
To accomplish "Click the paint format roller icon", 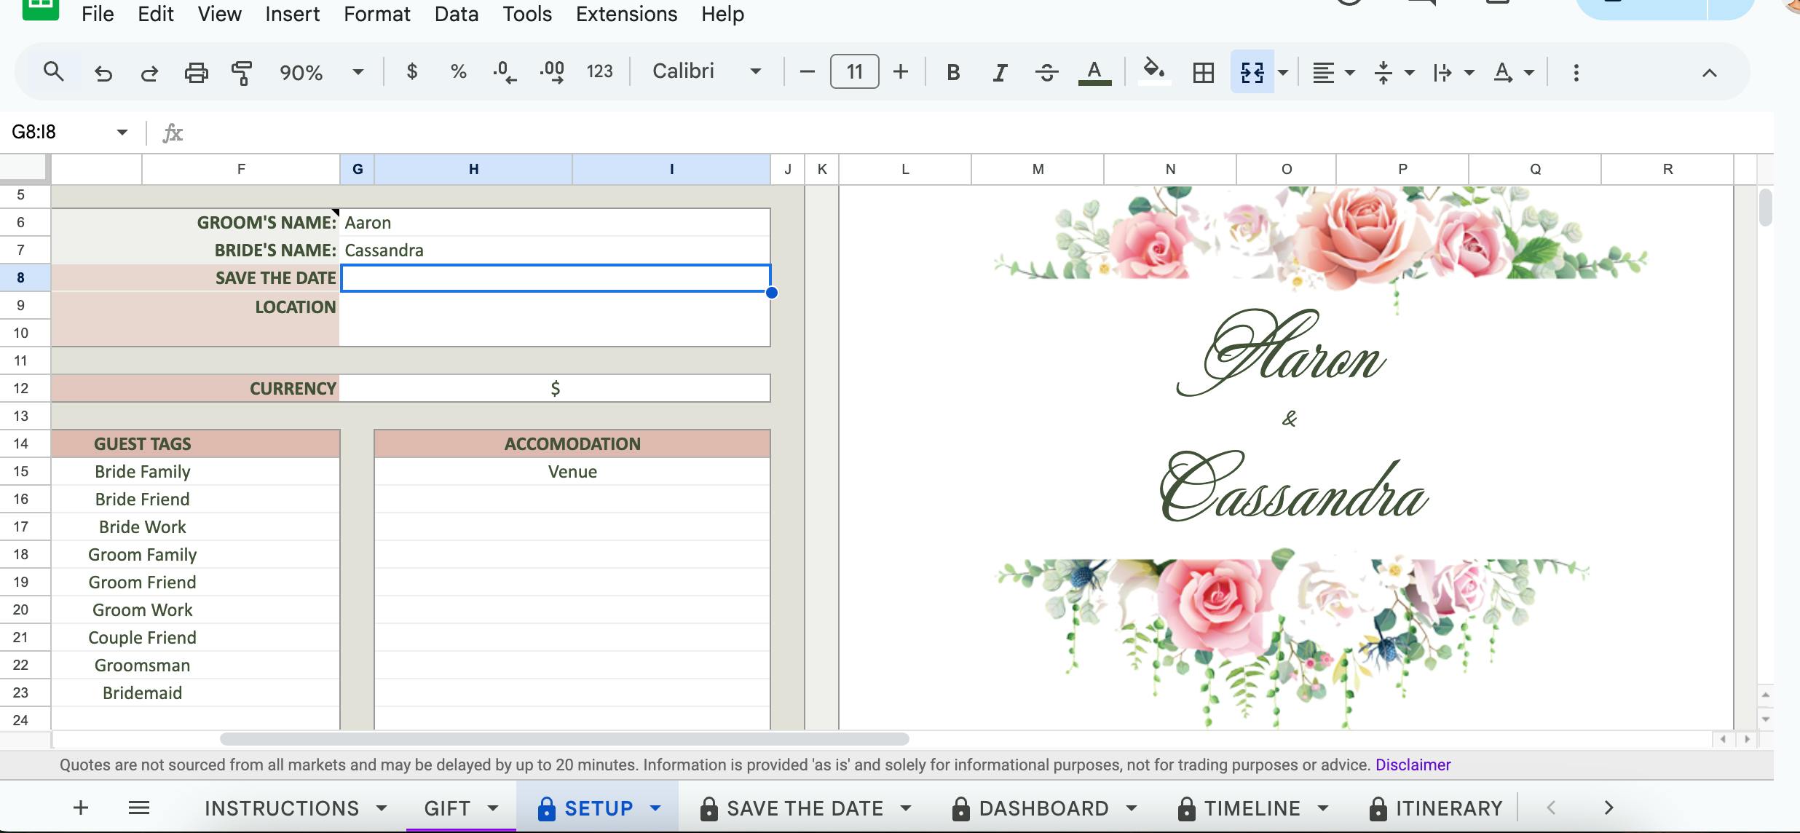I will click(x=242, y=72).
